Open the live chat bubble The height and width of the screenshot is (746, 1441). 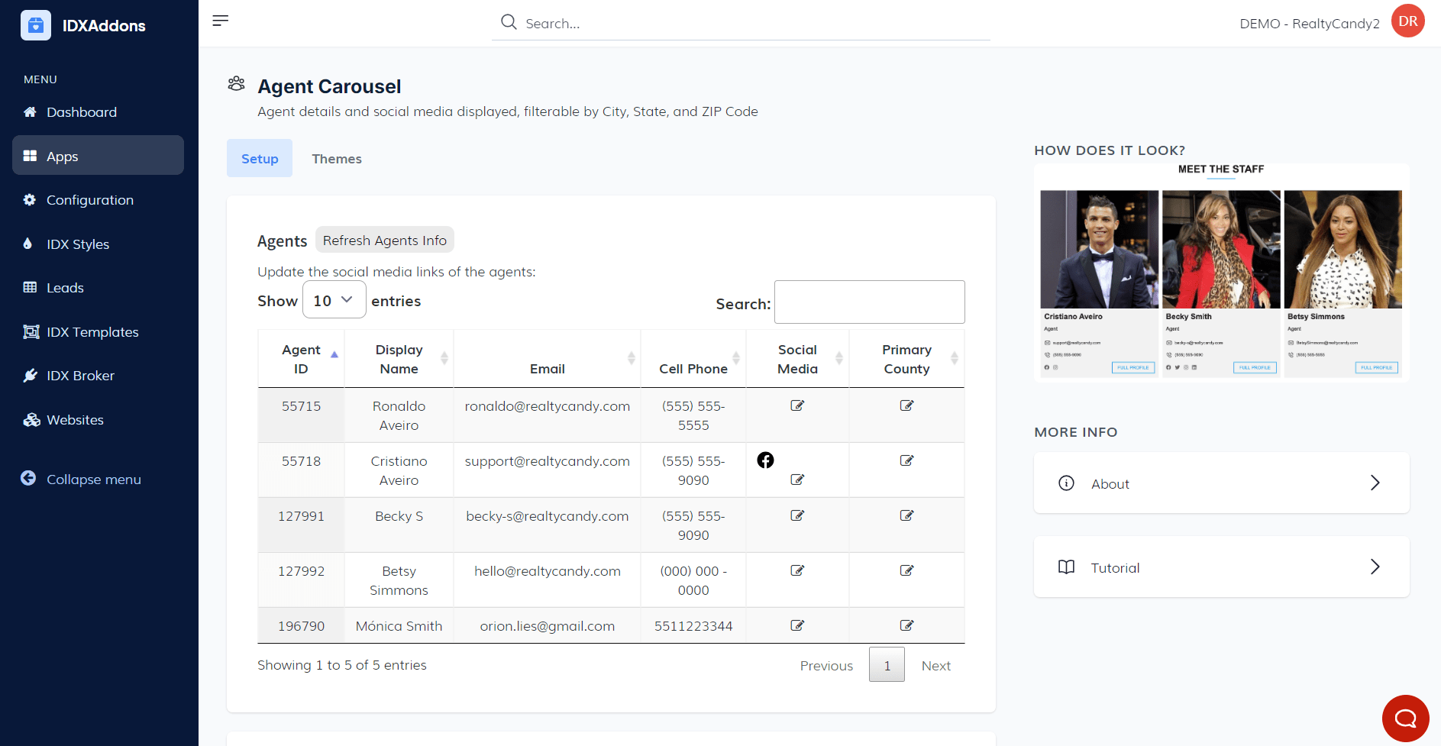point(1405,718)
